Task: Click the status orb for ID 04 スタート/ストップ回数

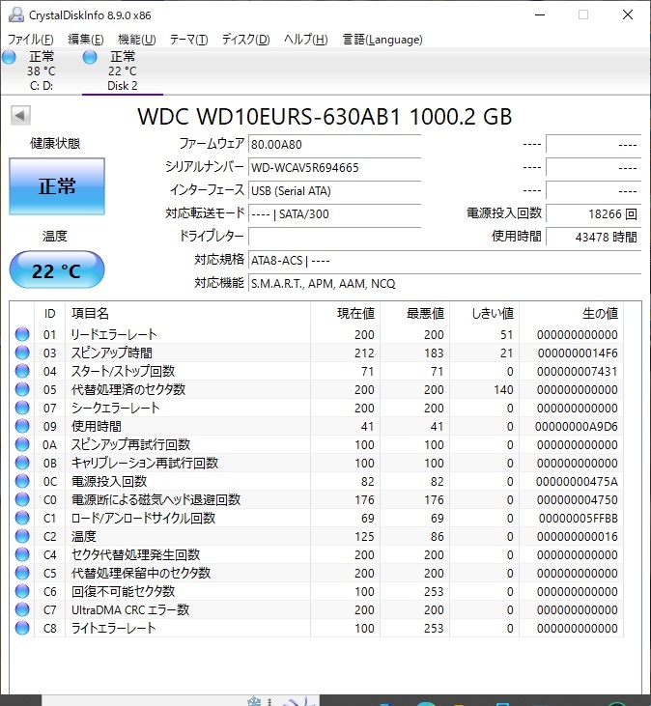Action: 22,371
